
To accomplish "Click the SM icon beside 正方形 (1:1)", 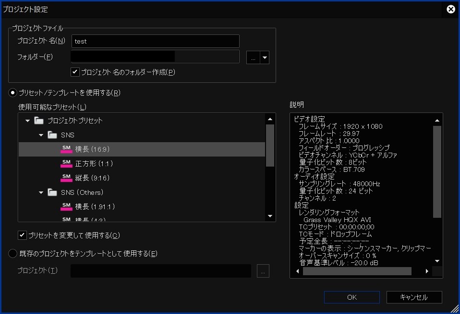I will coord(66,164).
